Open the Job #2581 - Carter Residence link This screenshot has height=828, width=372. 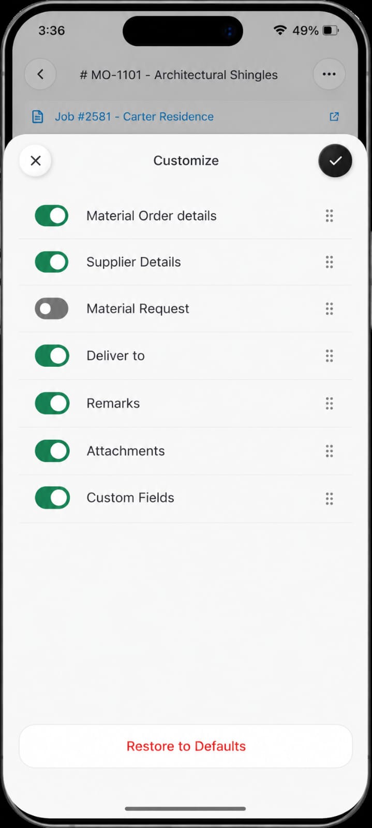point(134,117)
